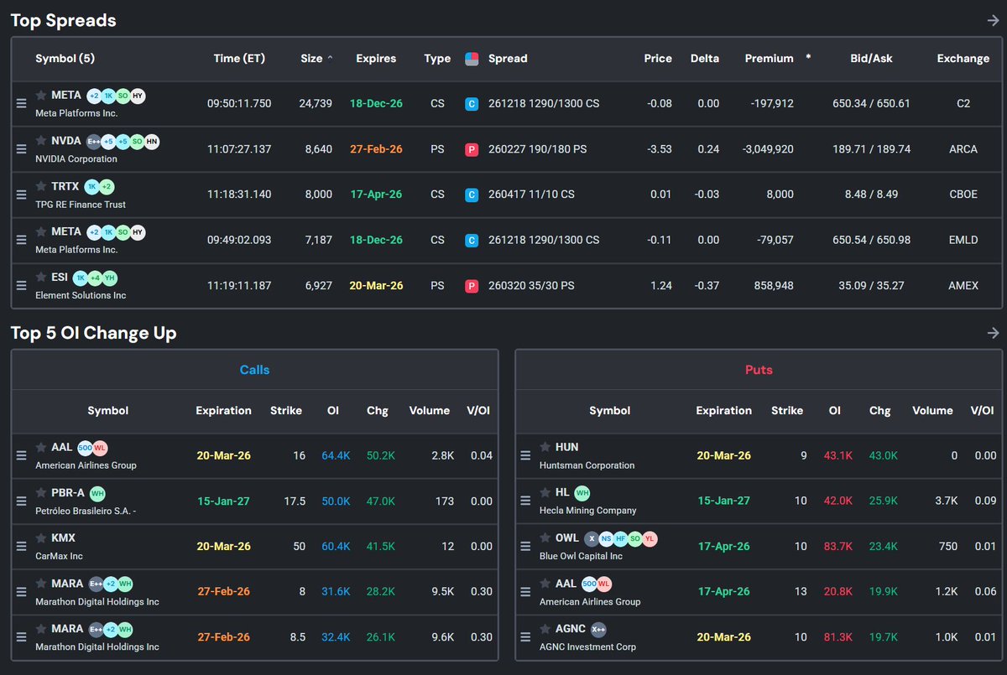Click WH badge next to PBR-A
The height and width of the screenshot is (675, 1007).
(x=97, y=492)
